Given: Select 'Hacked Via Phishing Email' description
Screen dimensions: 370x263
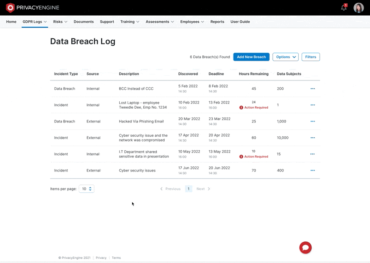Looking at the screenshot, I should click(x=142, y=121).
